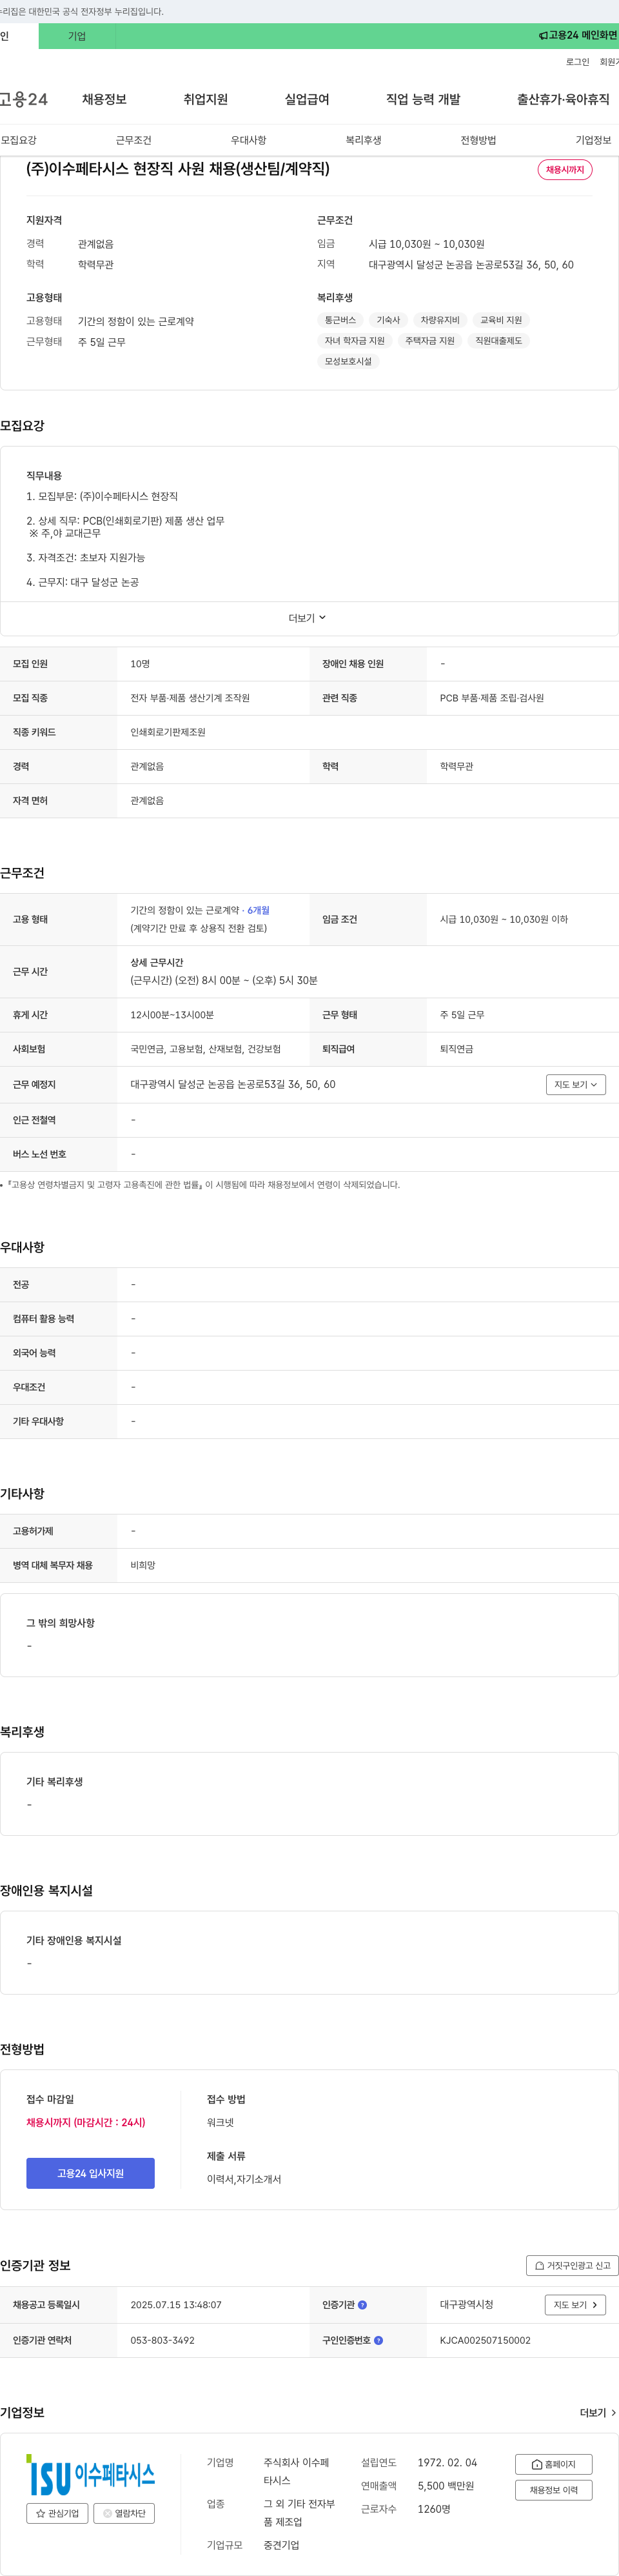Click the 차량유지비 benefit tag
The image size is (619, 2576).
[x=440, y=320]
